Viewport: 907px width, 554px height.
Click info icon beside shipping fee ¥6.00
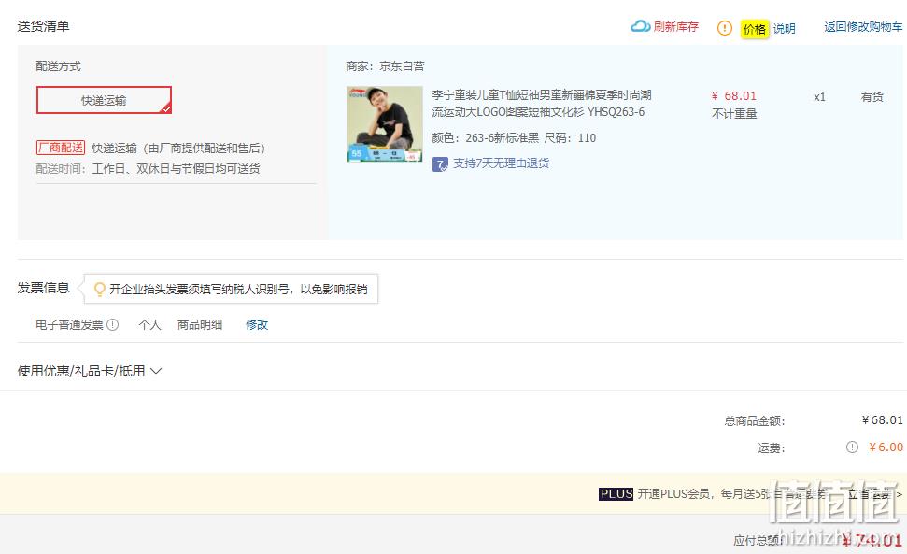click(x=852, y=447)
